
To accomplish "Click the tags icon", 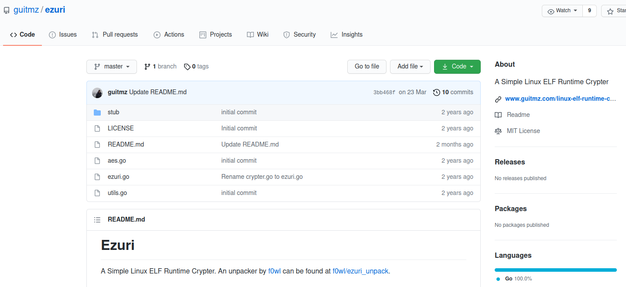I will pyautogui.click(x=187, y=67).
